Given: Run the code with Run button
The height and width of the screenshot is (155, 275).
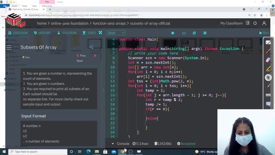Looking at the screenshot, I should tap(264, 33).
